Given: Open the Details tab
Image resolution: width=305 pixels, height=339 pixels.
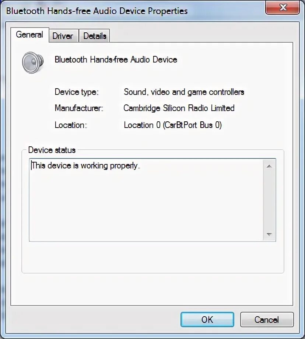Looking at the screenshot, I should tap(94, 36).
